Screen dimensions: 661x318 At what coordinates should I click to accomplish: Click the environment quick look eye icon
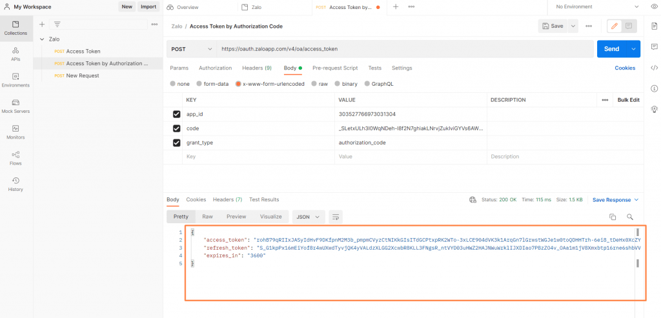pos(654,6)
